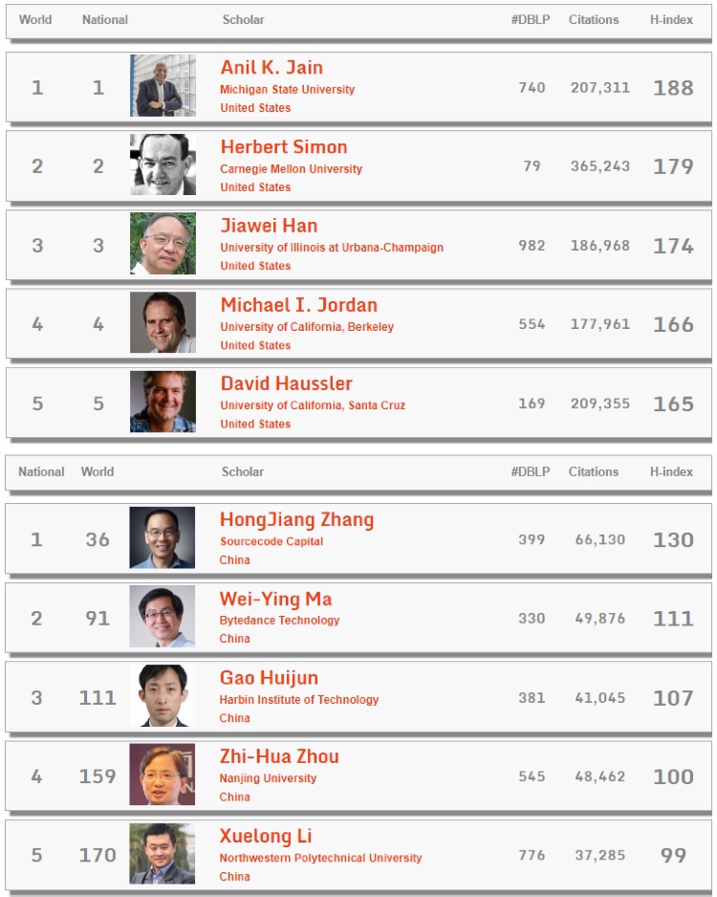This screenshot has height=897, width=717.
Task: Select the #DBLP header in the China table
Action: [531, 472]
